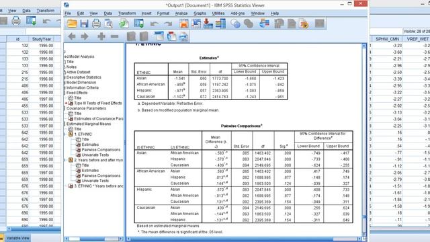Open Print Preview icon
The height and width of the screenshot is (242, 430).
click(x=109, y=24)
